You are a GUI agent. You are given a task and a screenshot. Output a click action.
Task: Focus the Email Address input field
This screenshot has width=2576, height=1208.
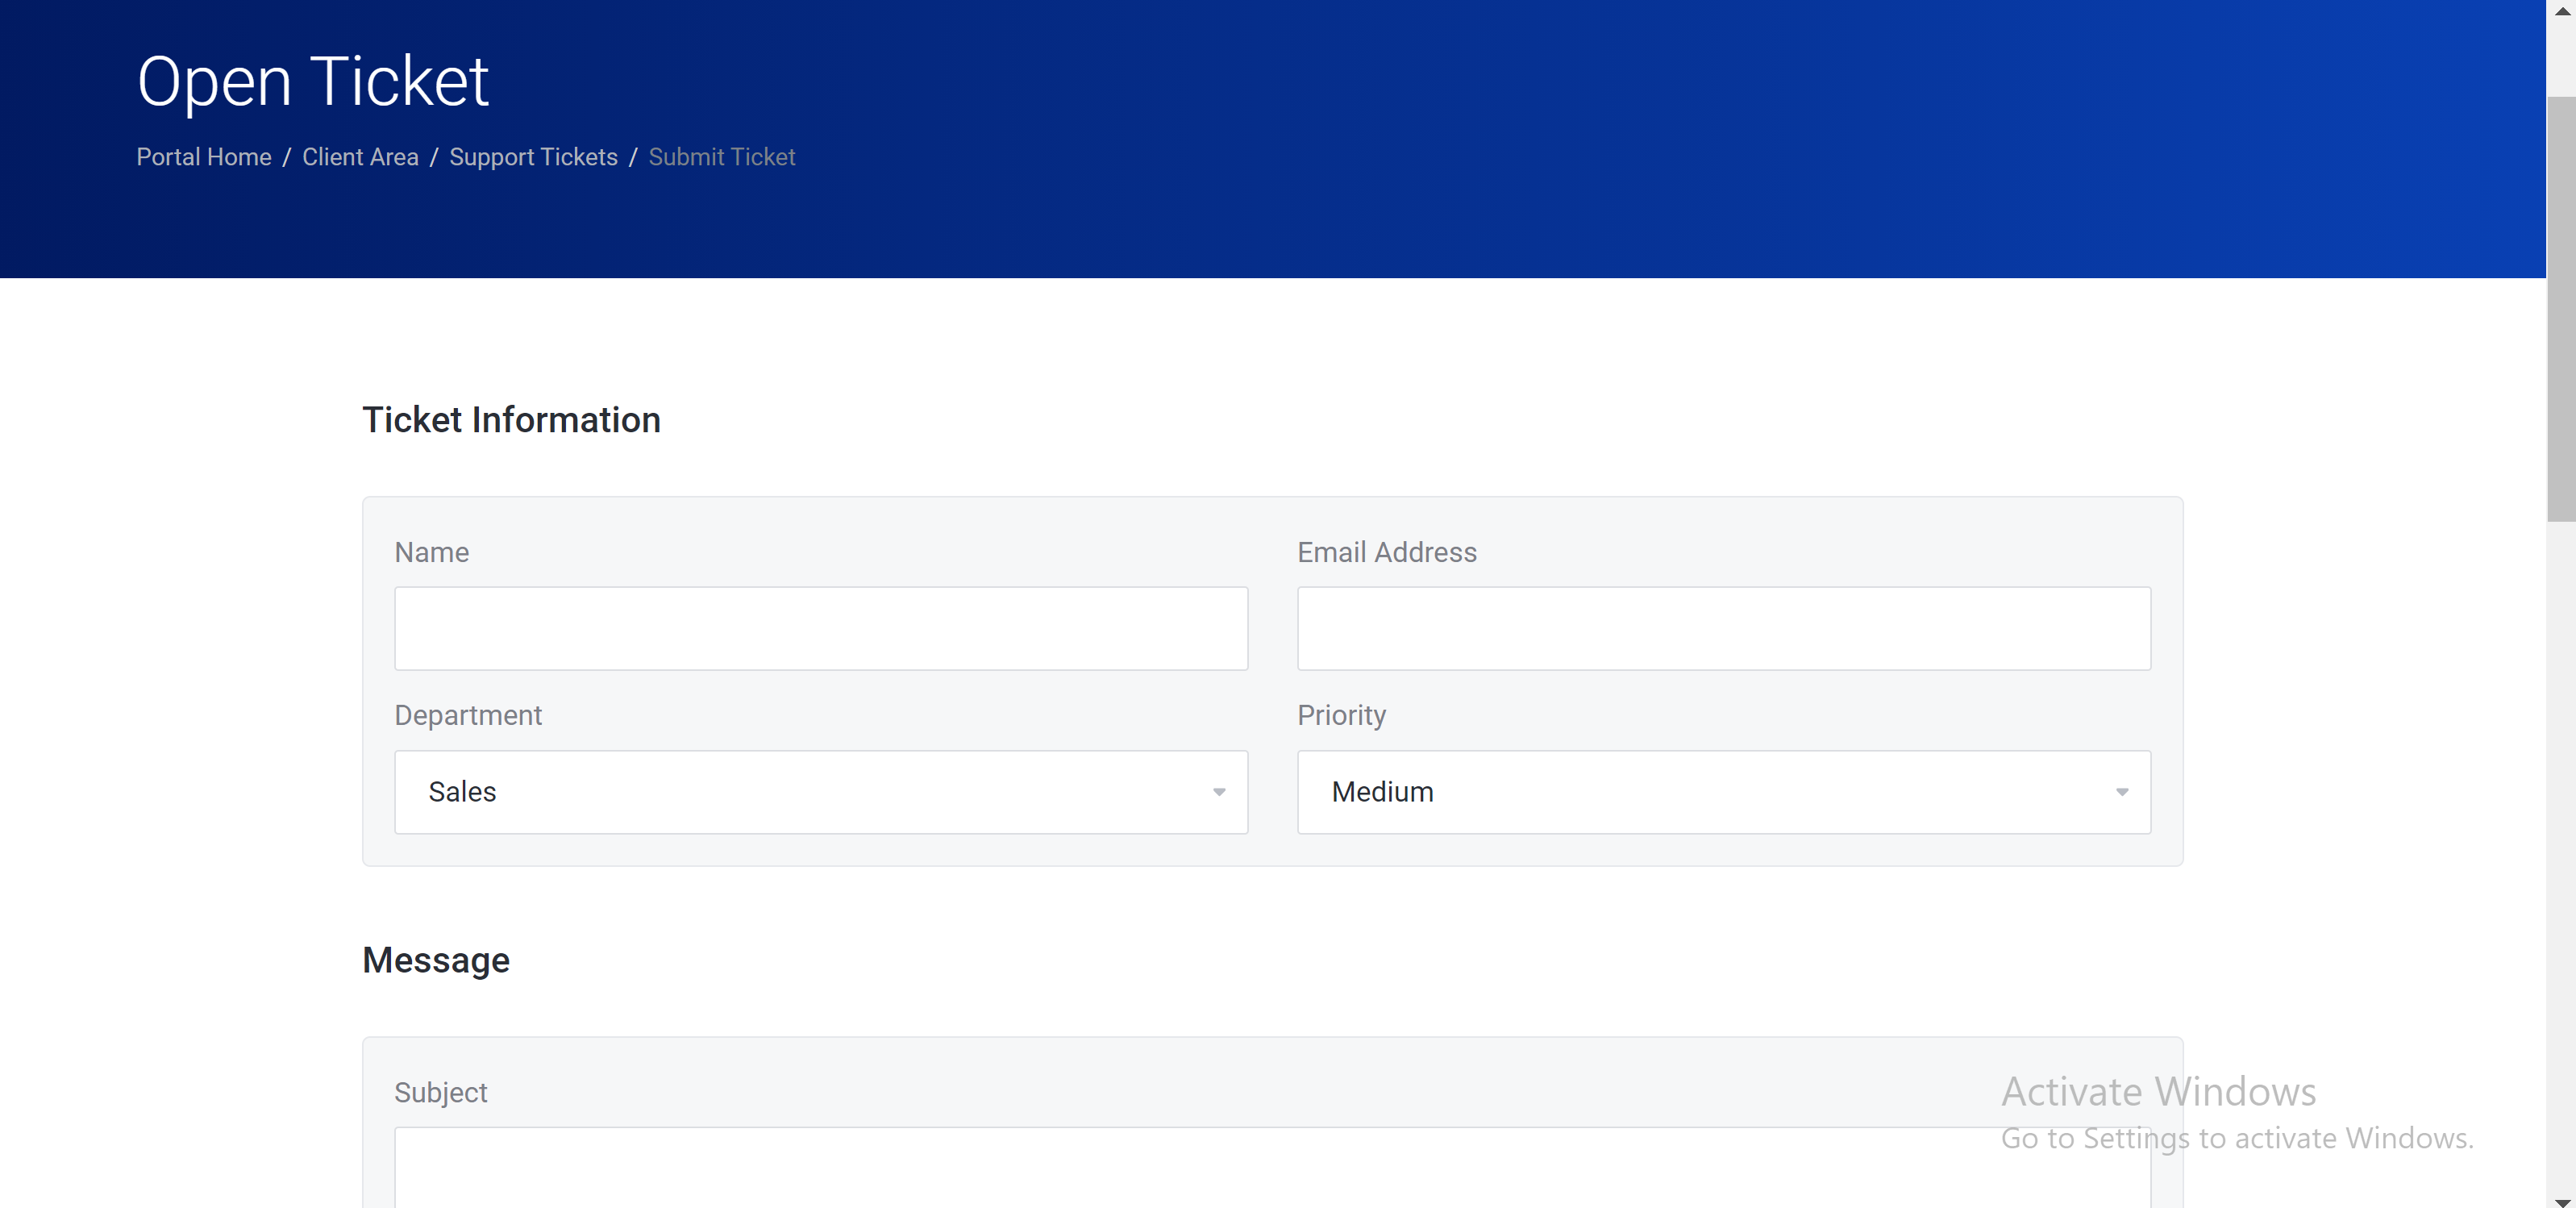pos(1724,628)
